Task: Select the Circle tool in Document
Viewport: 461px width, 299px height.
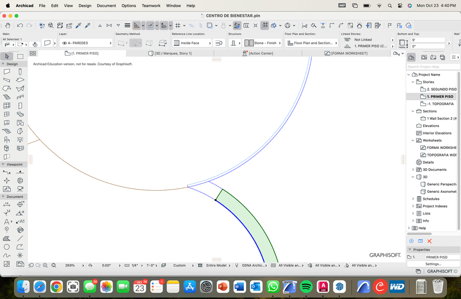Action: point(7,247)
